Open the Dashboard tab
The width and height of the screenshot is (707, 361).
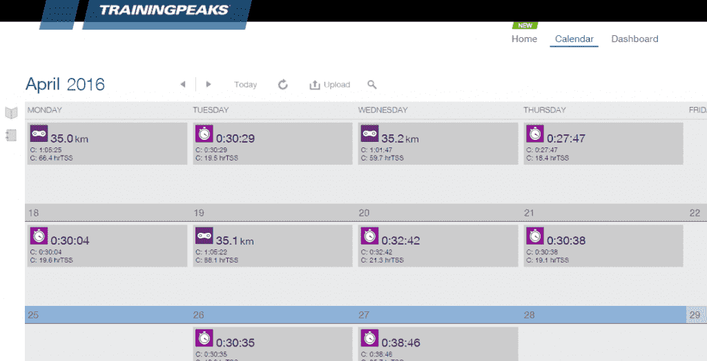click(x=635, y=39)
